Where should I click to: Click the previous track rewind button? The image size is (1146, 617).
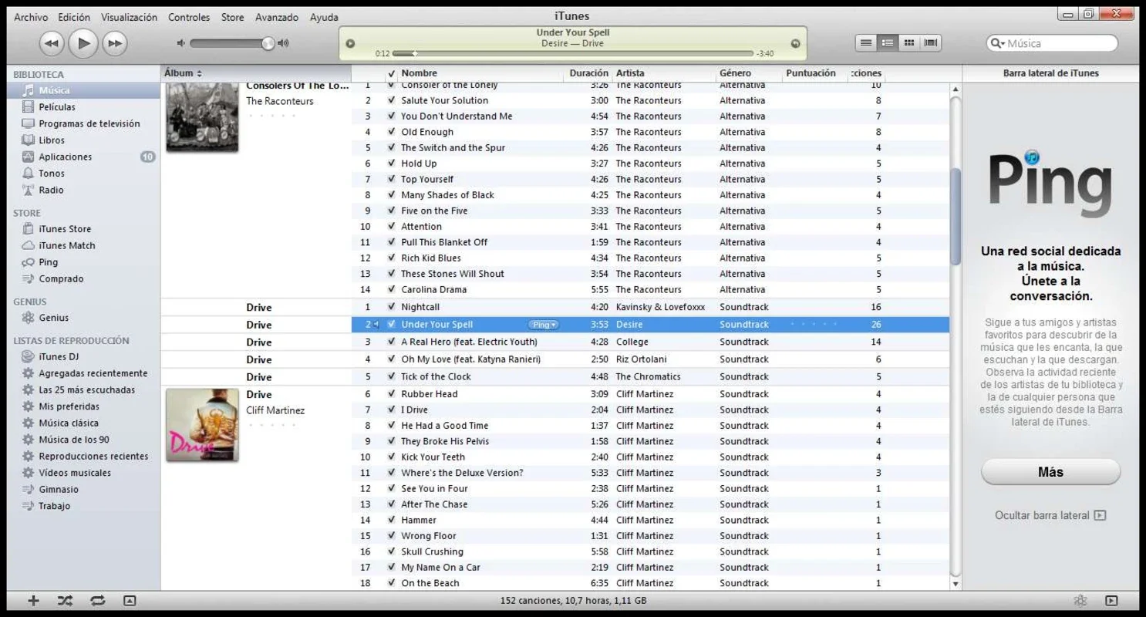tap(52, 44)
